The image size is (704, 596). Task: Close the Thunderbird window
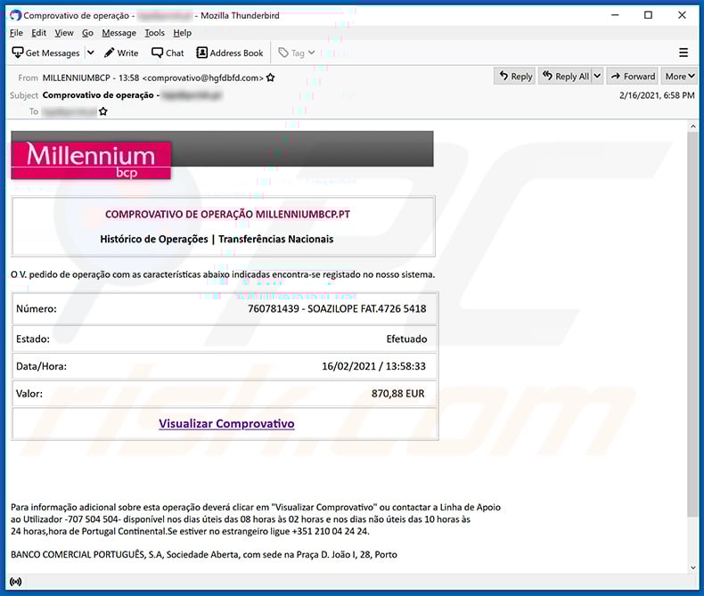[682, 15]
